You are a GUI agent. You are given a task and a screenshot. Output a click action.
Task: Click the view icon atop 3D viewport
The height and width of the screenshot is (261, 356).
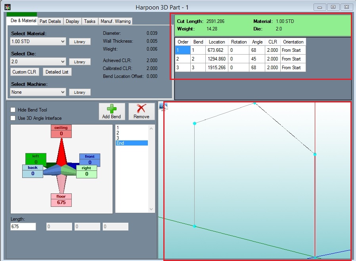tap(163, 106)
